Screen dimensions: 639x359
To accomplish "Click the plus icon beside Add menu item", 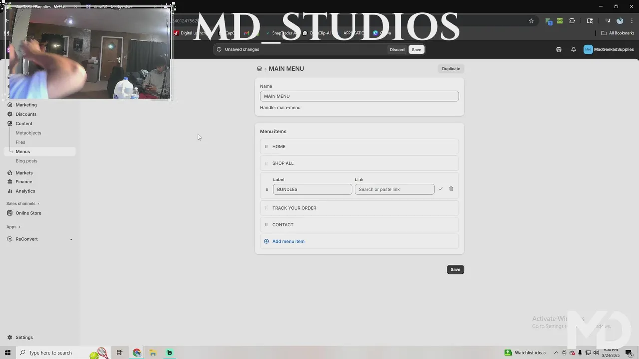I will [266, 241].
